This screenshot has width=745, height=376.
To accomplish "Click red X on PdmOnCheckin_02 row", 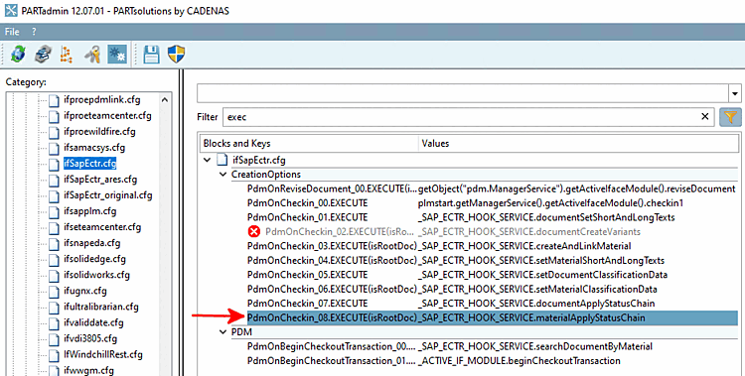I will click(254, 232).
